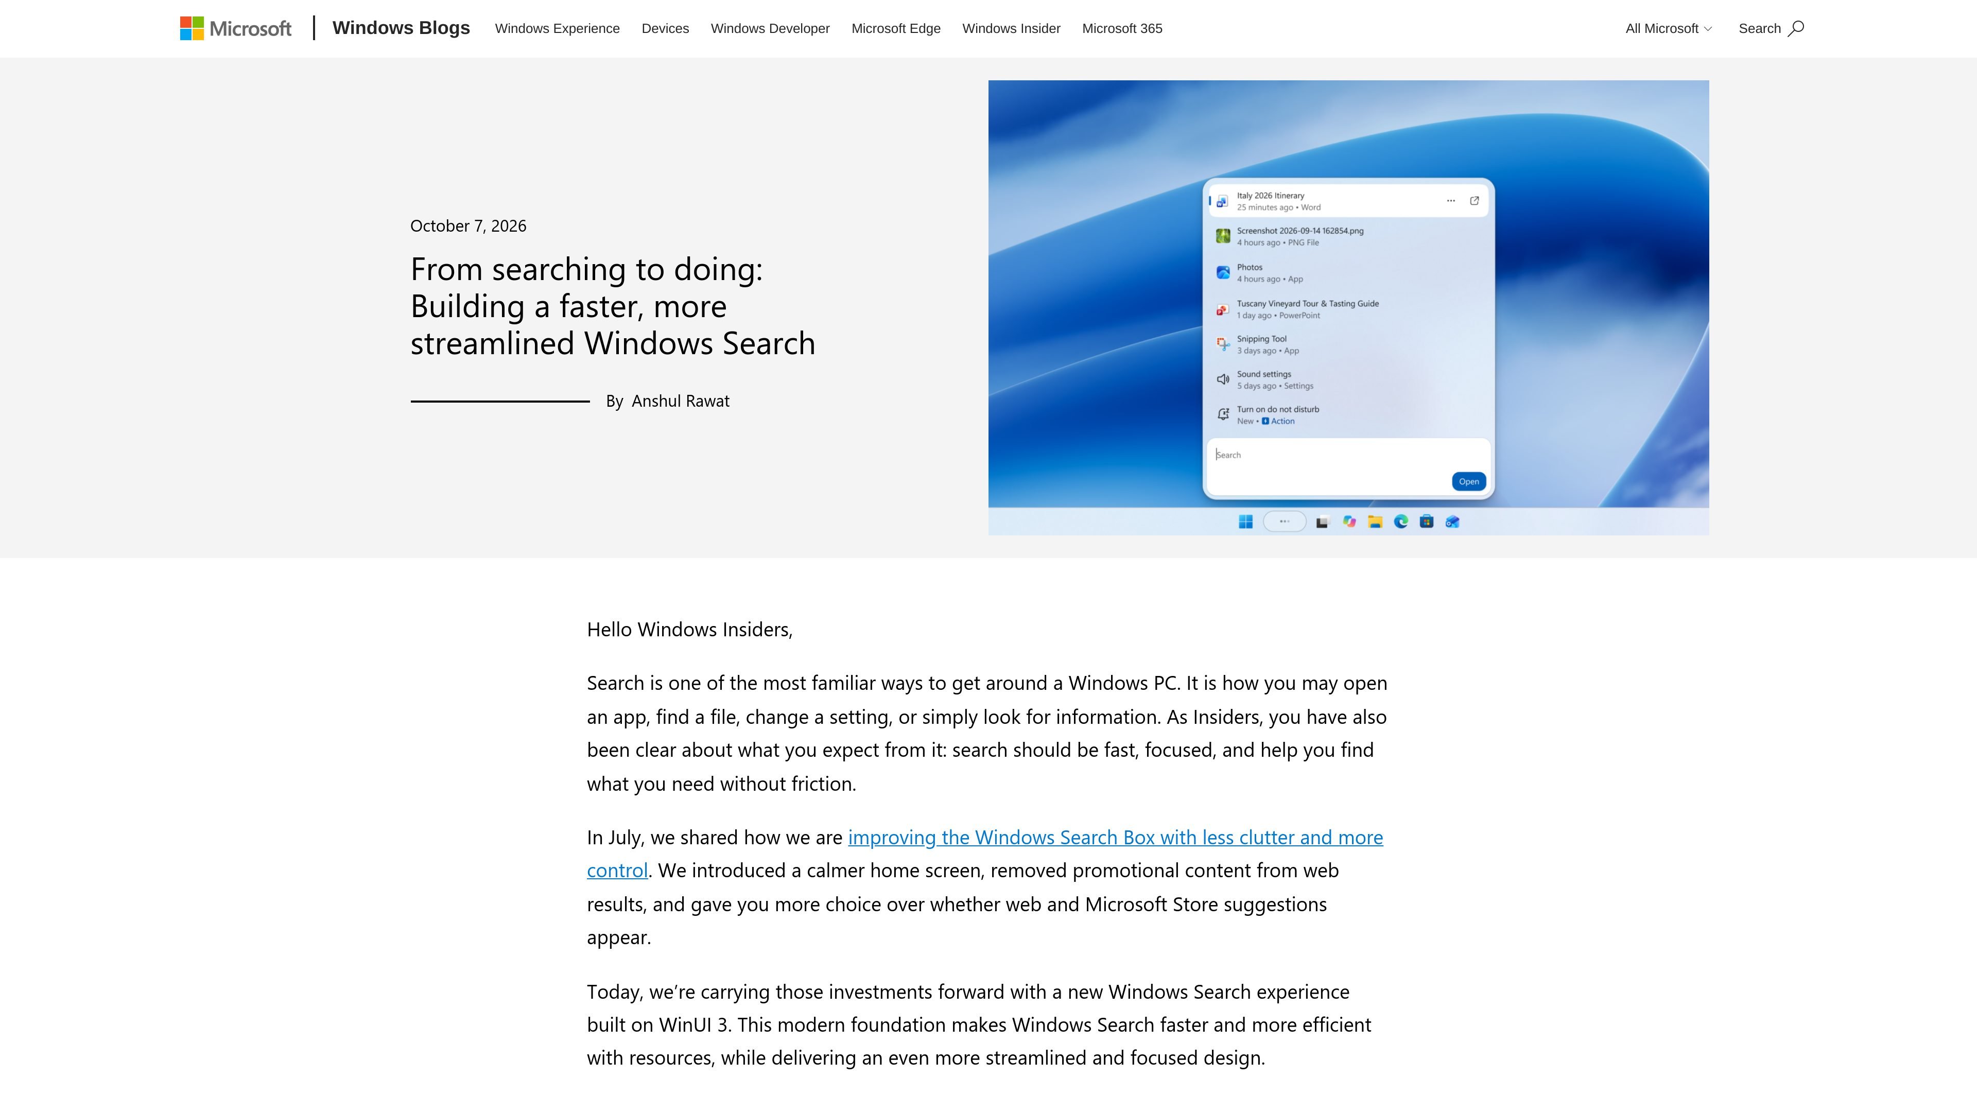Viewport: 1977px width, 1112px height.
Task: Click the Turn on do not disturb text
Action: tap(1278, 409)
